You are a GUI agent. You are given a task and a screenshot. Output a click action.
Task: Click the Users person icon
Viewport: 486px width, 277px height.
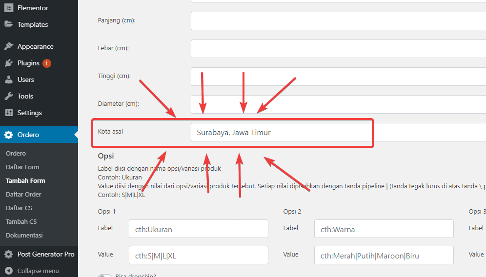coord(9,79)
